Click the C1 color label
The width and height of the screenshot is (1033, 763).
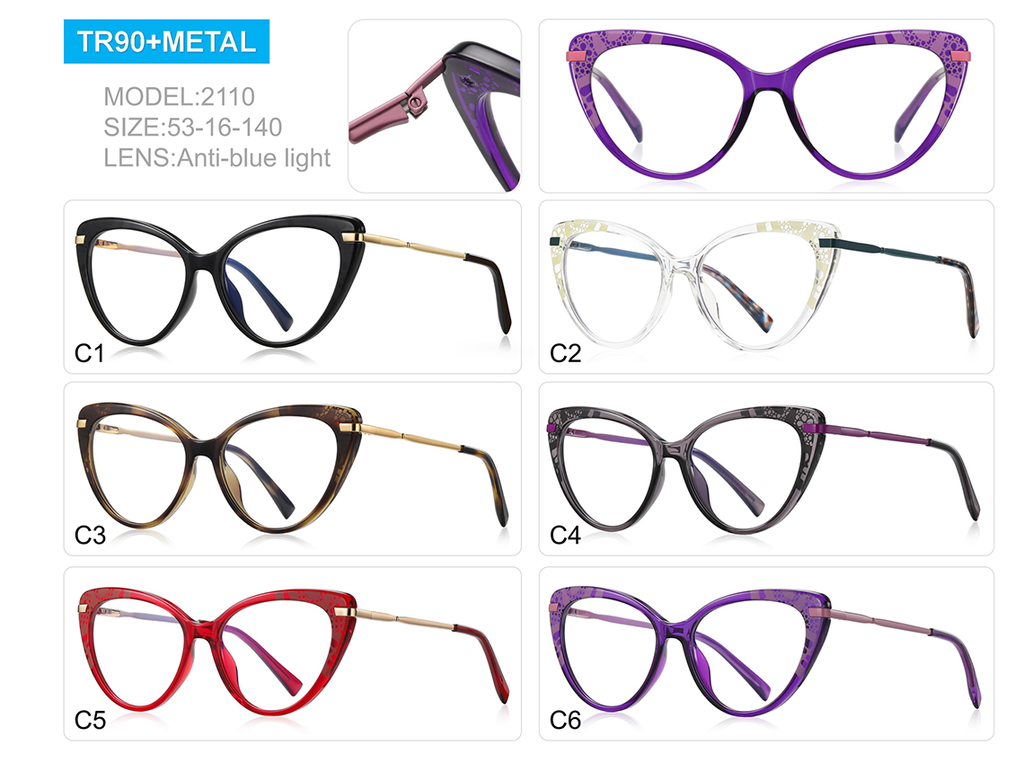pyautogui.click(x=90, y=354)
